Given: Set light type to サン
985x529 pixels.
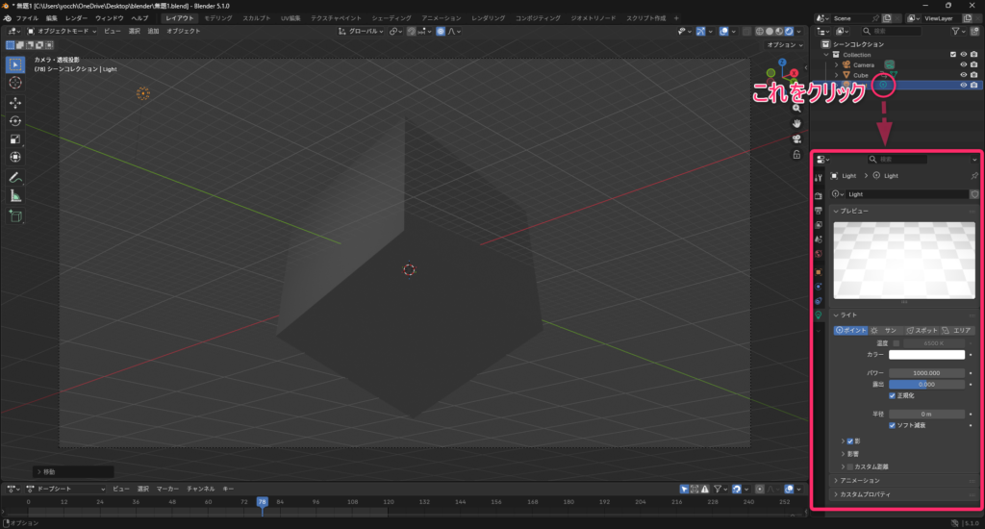Looking at the screenshot, I should [884, 330].
